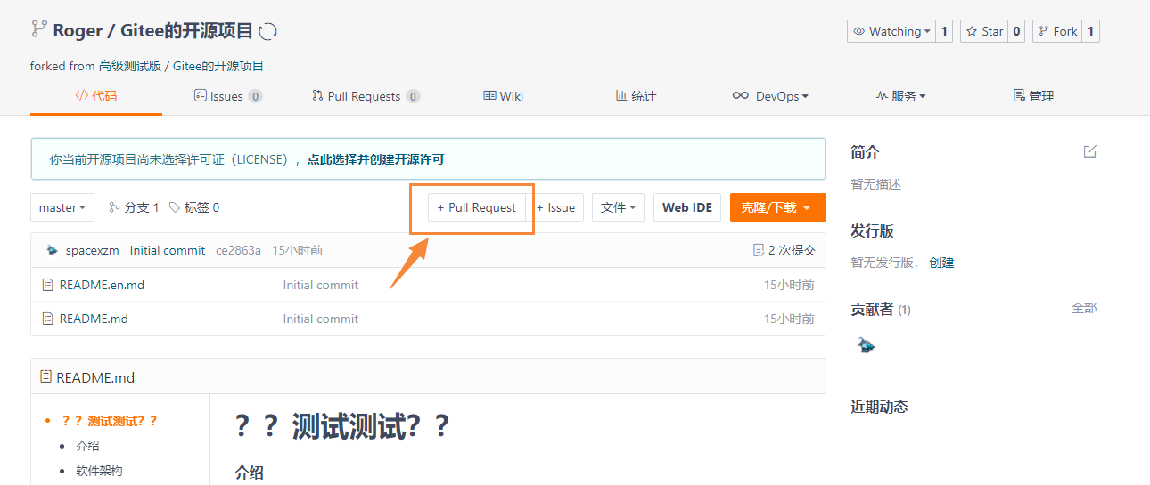Click the fork count 1

(1091, 31)
